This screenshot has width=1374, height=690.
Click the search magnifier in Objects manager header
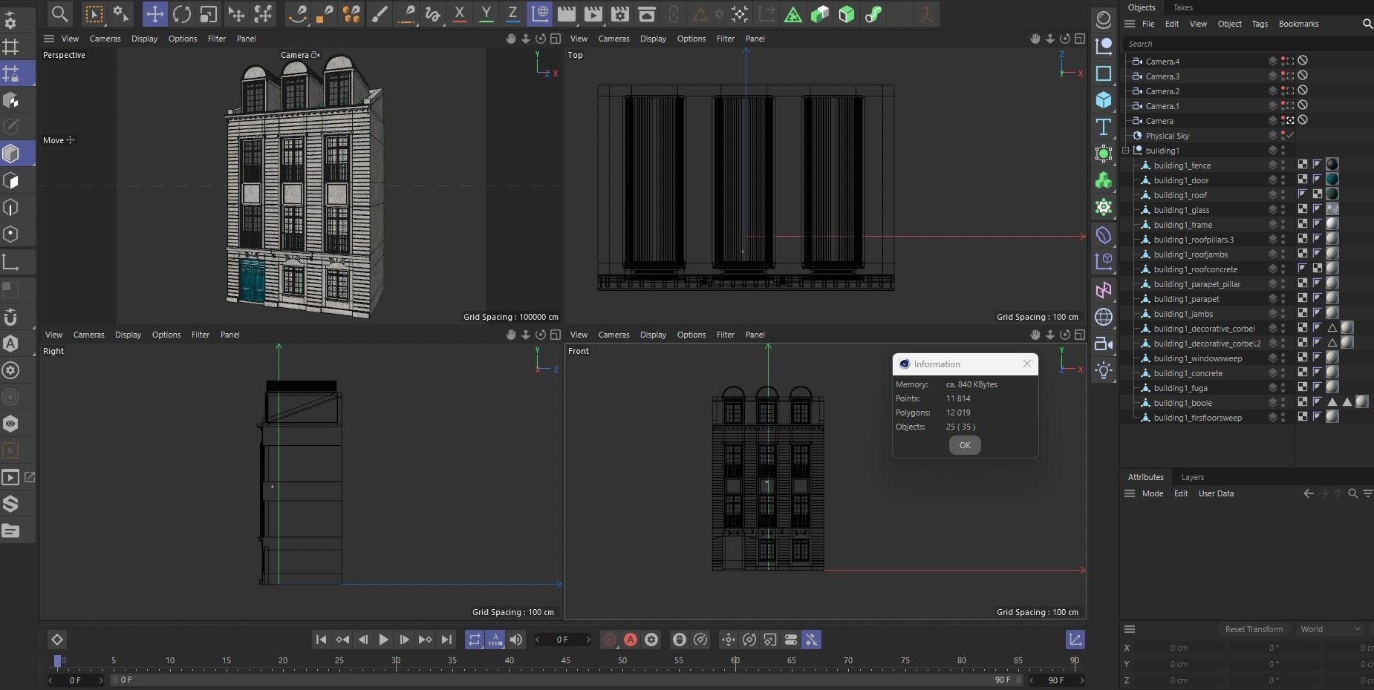(1367, 24)
